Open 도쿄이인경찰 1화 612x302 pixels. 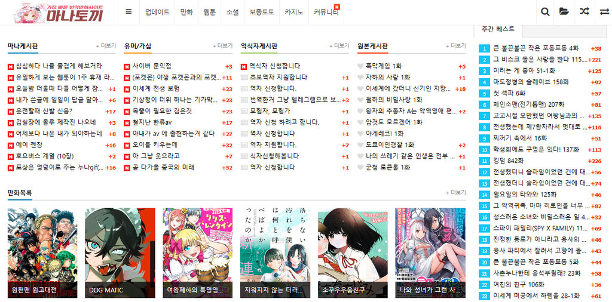(390, 146)
